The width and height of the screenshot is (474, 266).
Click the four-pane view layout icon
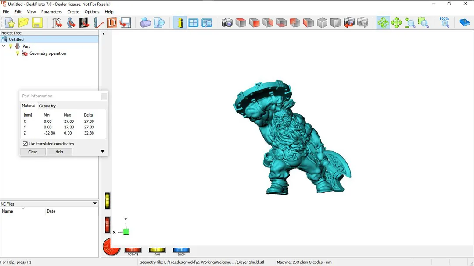[193, 23]
